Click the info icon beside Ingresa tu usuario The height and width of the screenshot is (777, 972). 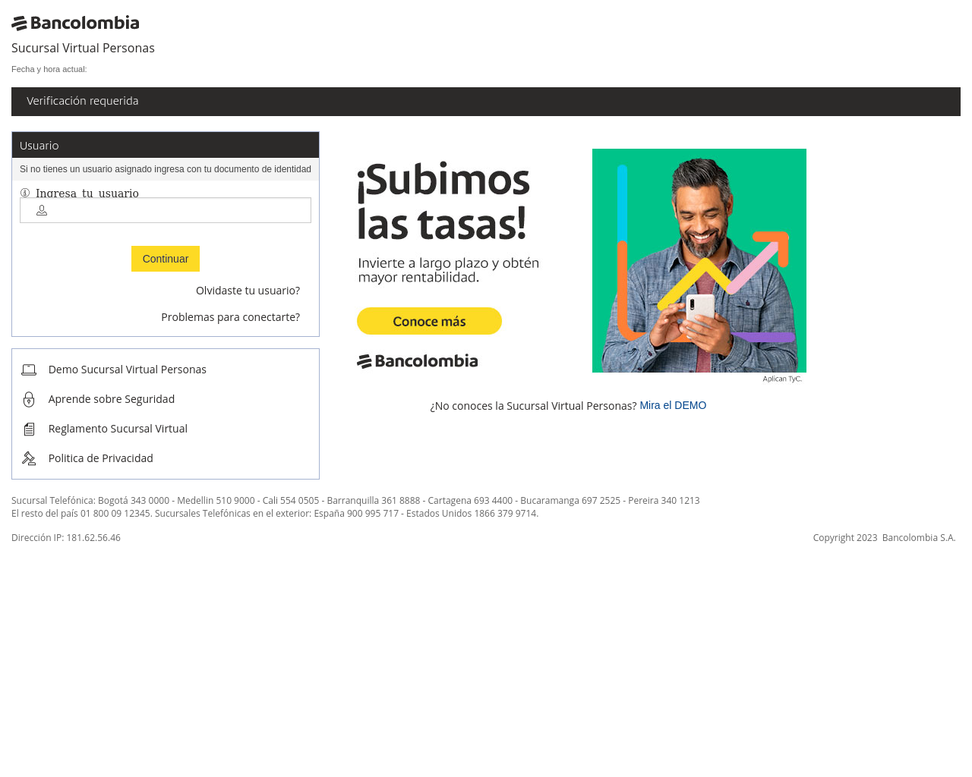[x=25, y=193]
